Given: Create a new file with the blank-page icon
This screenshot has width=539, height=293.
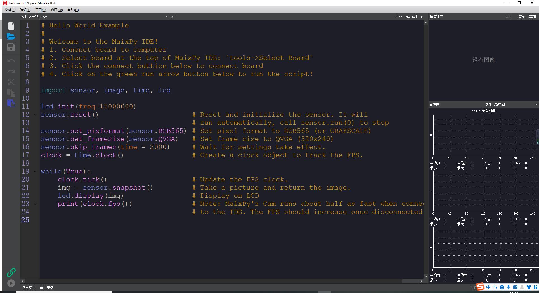Looking at the screenshot, I should click(x=11, y=26).
